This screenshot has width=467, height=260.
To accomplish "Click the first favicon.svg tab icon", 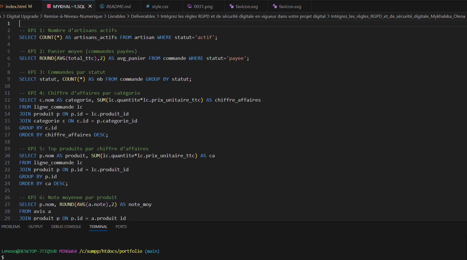I will [232, 6].
